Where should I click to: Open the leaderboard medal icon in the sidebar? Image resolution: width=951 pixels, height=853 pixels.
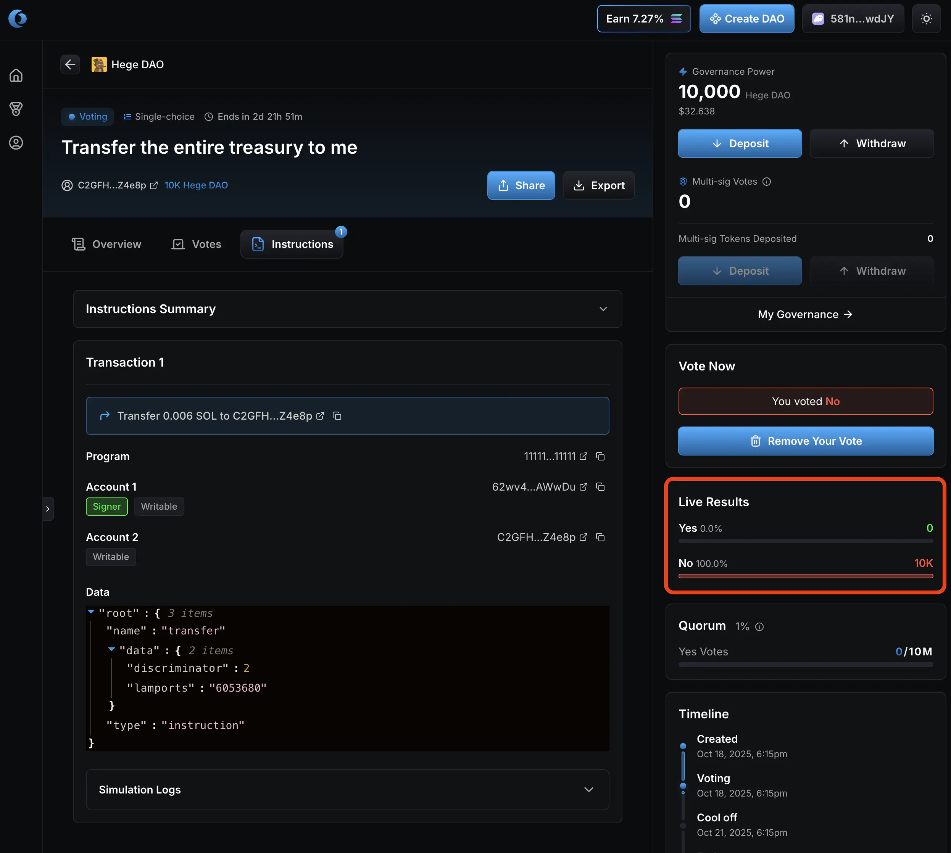[16, 109]
